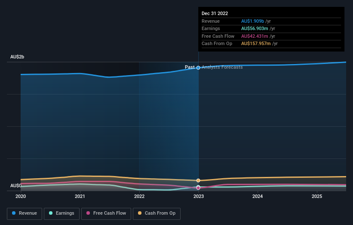The width and height of the screenshot is (353, 225).
Task: Click the Earnings row label in tooltip
Action: point(211,28)
